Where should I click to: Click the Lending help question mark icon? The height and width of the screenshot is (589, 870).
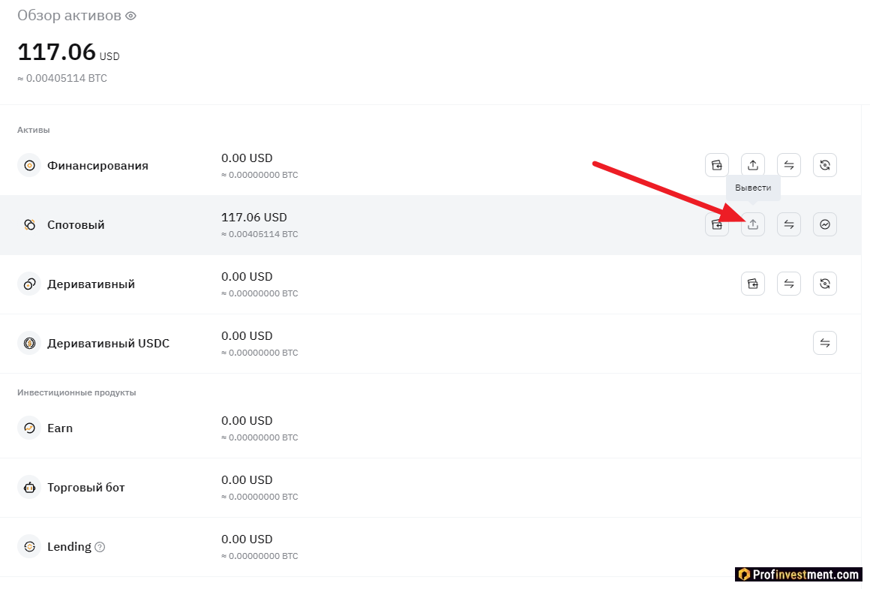(x=100, y=547)
